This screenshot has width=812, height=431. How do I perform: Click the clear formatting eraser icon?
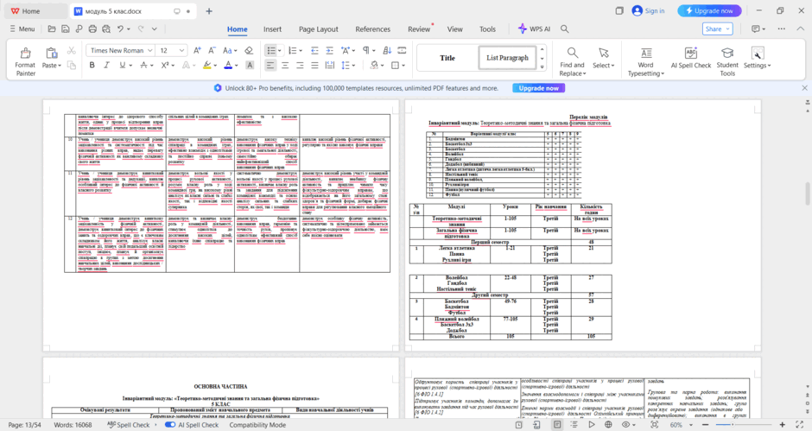pos(249,50)
